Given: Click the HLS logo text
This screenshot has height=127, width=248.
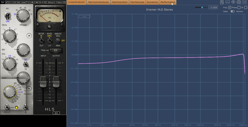Looking at the screenshot, I should click(50, 109).
